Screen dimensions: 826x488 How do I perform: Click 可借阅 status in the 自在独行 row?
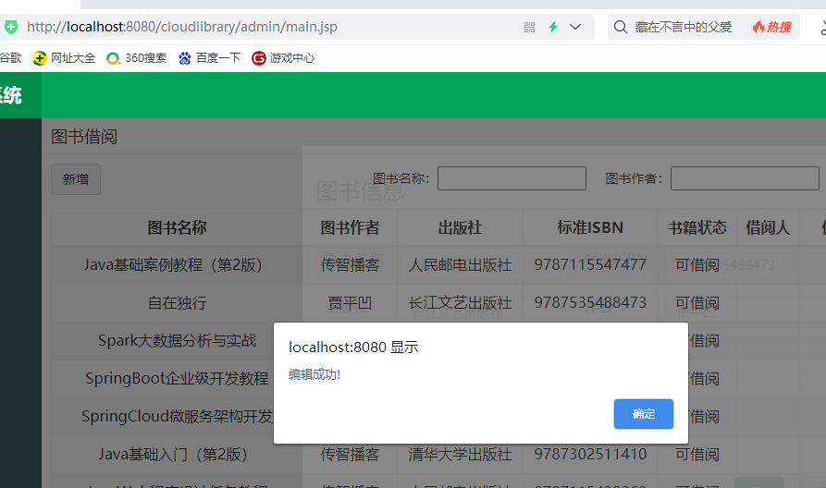pos(697,303)
